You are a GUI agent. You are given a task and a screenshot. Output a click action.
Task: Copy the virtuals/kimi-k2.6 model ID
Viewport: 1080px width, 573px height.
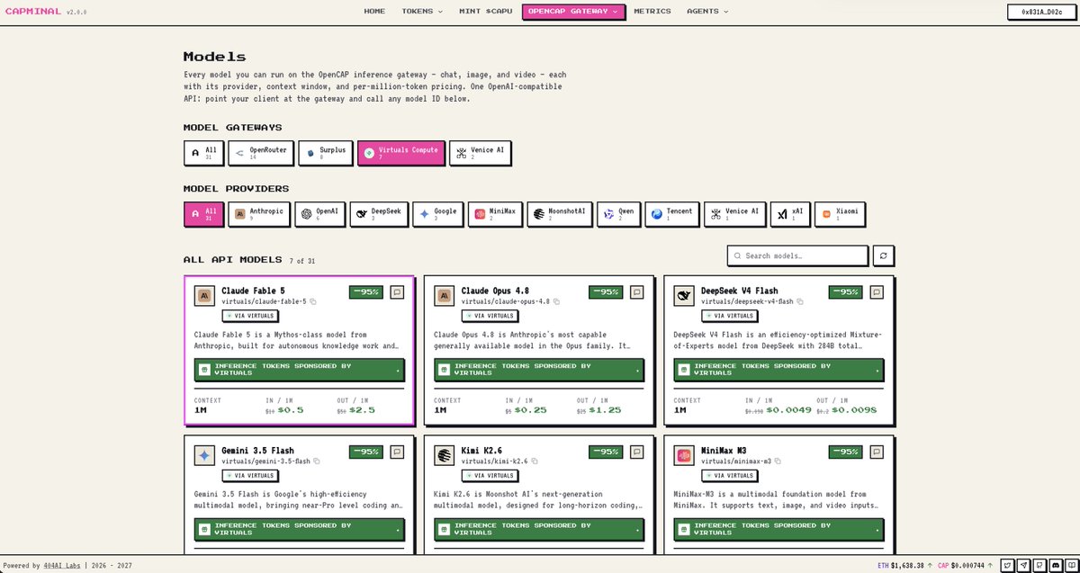(535, 461)
